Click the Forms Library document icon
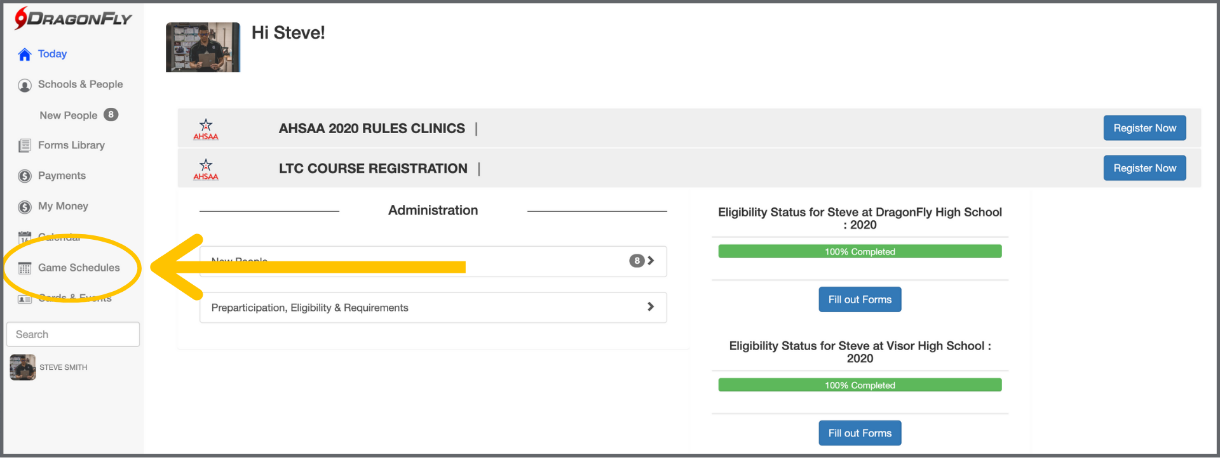The image size is (1220, 458). click(x=25, y=146)
